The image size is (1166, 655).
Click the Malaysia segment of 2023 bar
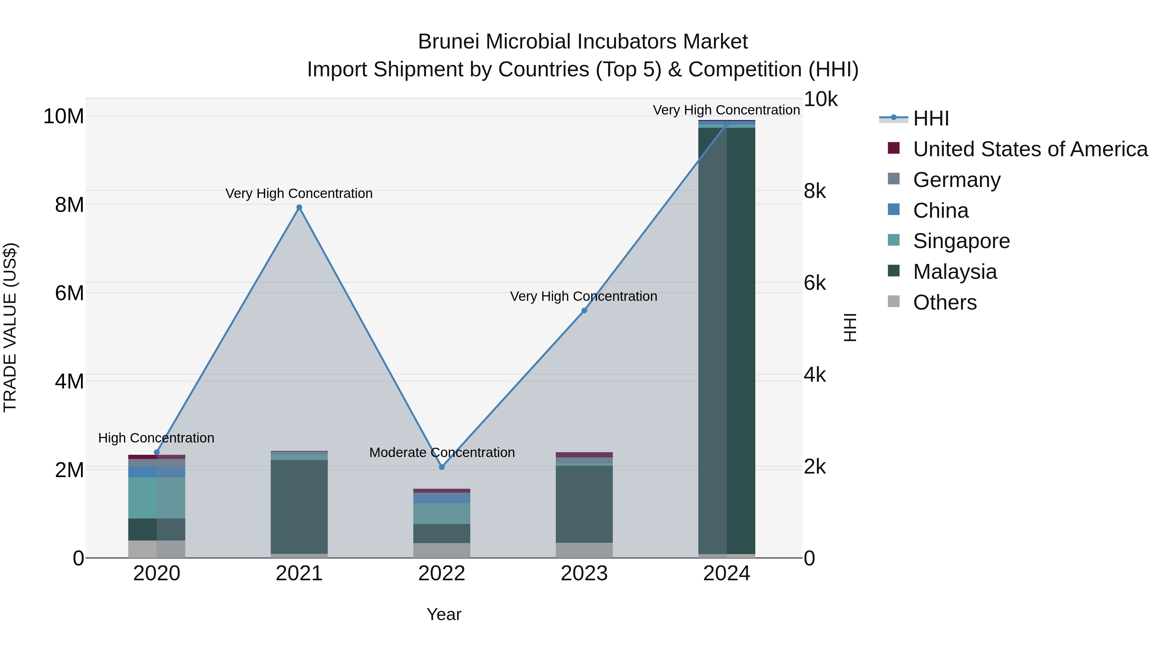pos(584,504)
